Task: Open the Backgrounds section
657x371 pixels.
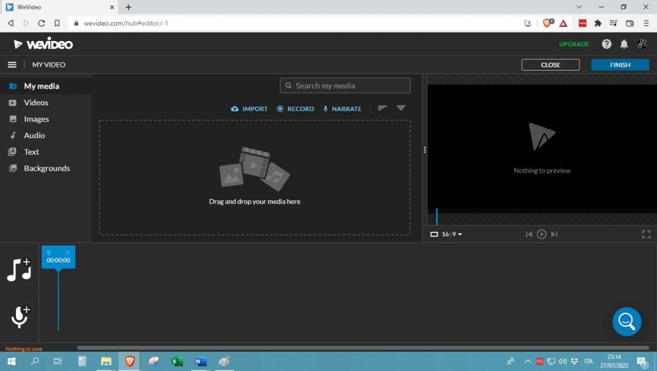Action: pyautogui.click(x=46, y=168)
